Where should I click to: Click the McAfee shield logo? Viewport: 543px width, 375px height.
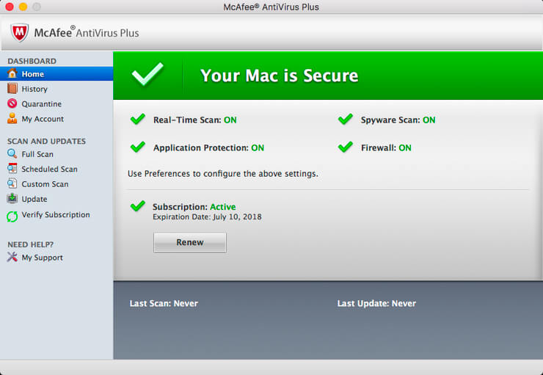click(20, 33)
